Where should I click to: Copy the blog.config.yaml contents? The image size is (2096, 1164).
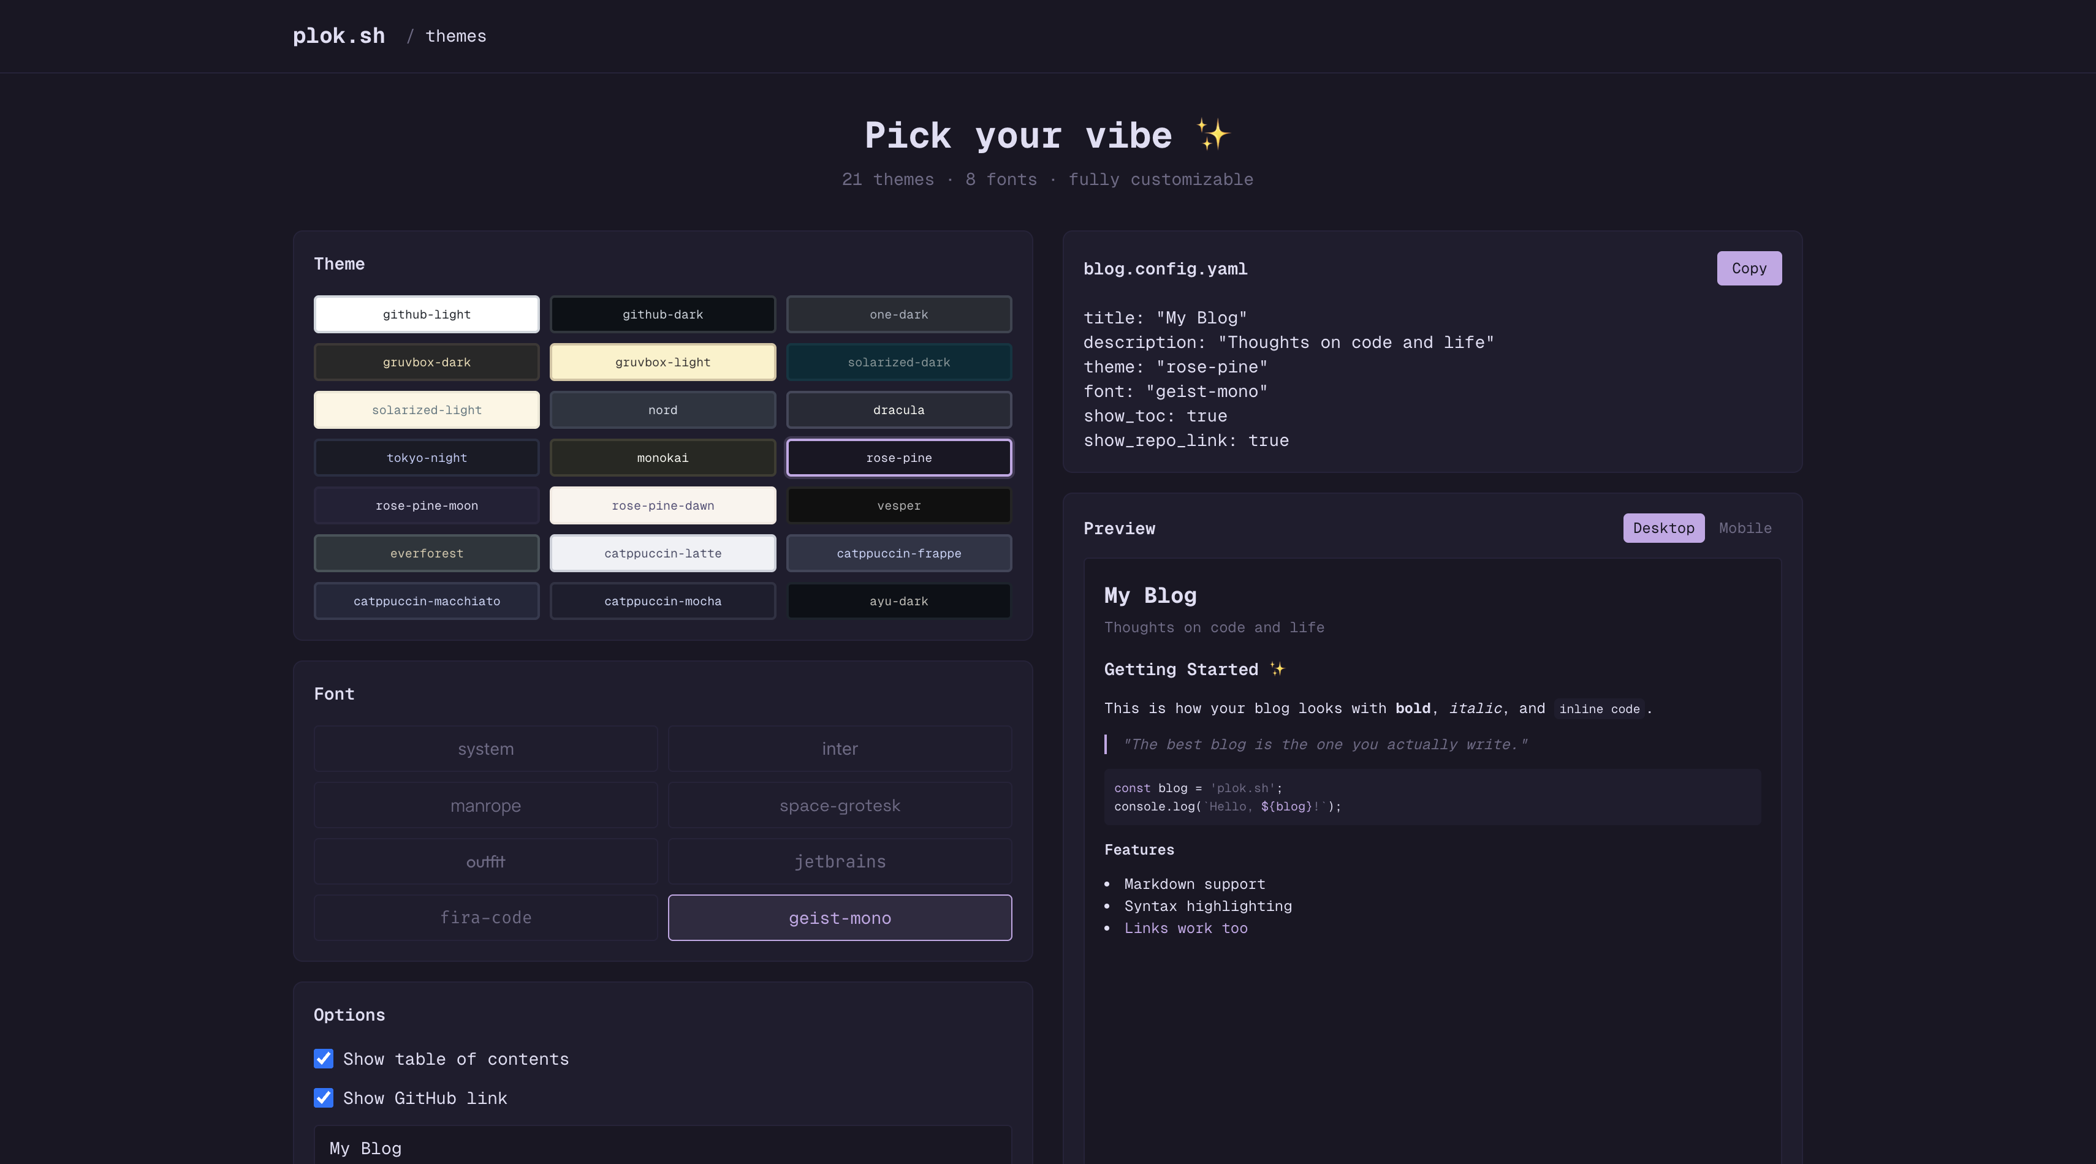[1749, 268]
